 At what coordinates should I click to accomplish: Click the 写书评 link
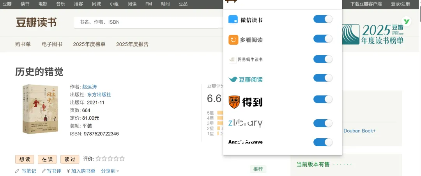pyautogui.click(x=54, y=171)
